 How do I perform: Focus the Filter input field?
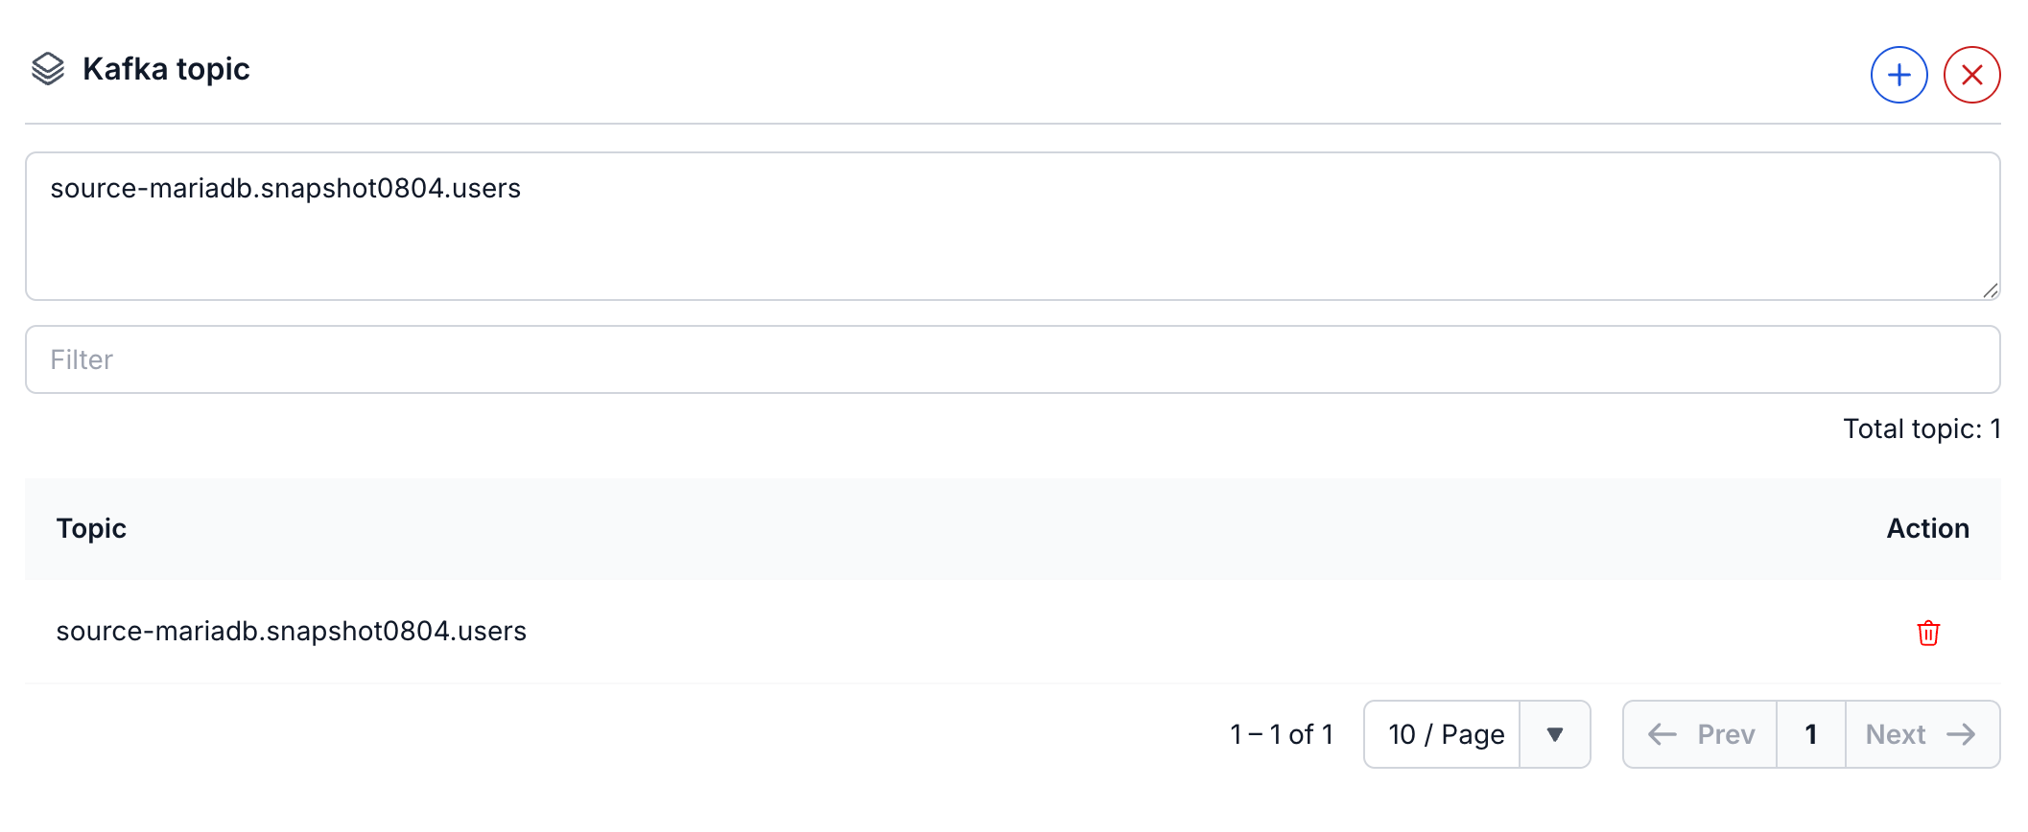[x=1012, y=359]
